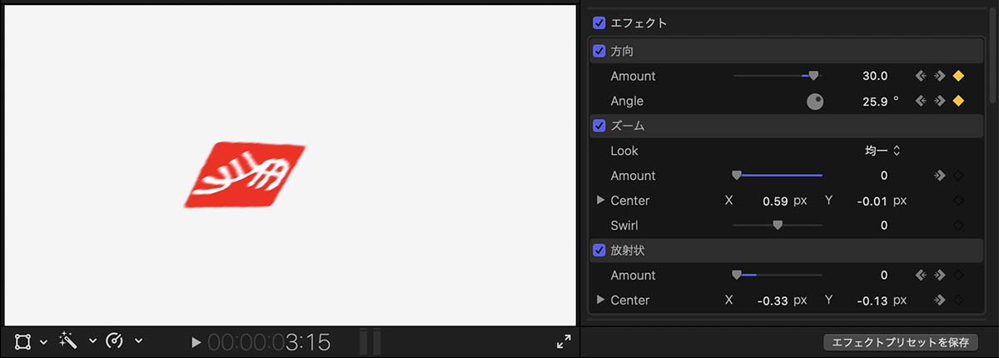Expand the 放射状 Center disclosure triangle
Viewport: 999px width, 358px height.
(x=601, y=300)
